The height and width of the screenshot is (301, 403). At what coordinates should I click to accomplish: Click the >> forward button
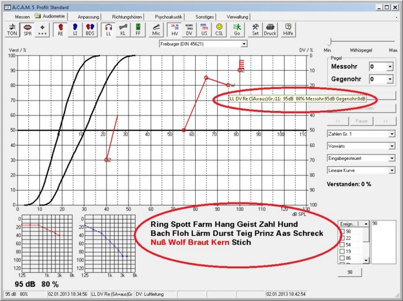click(338, 121)
